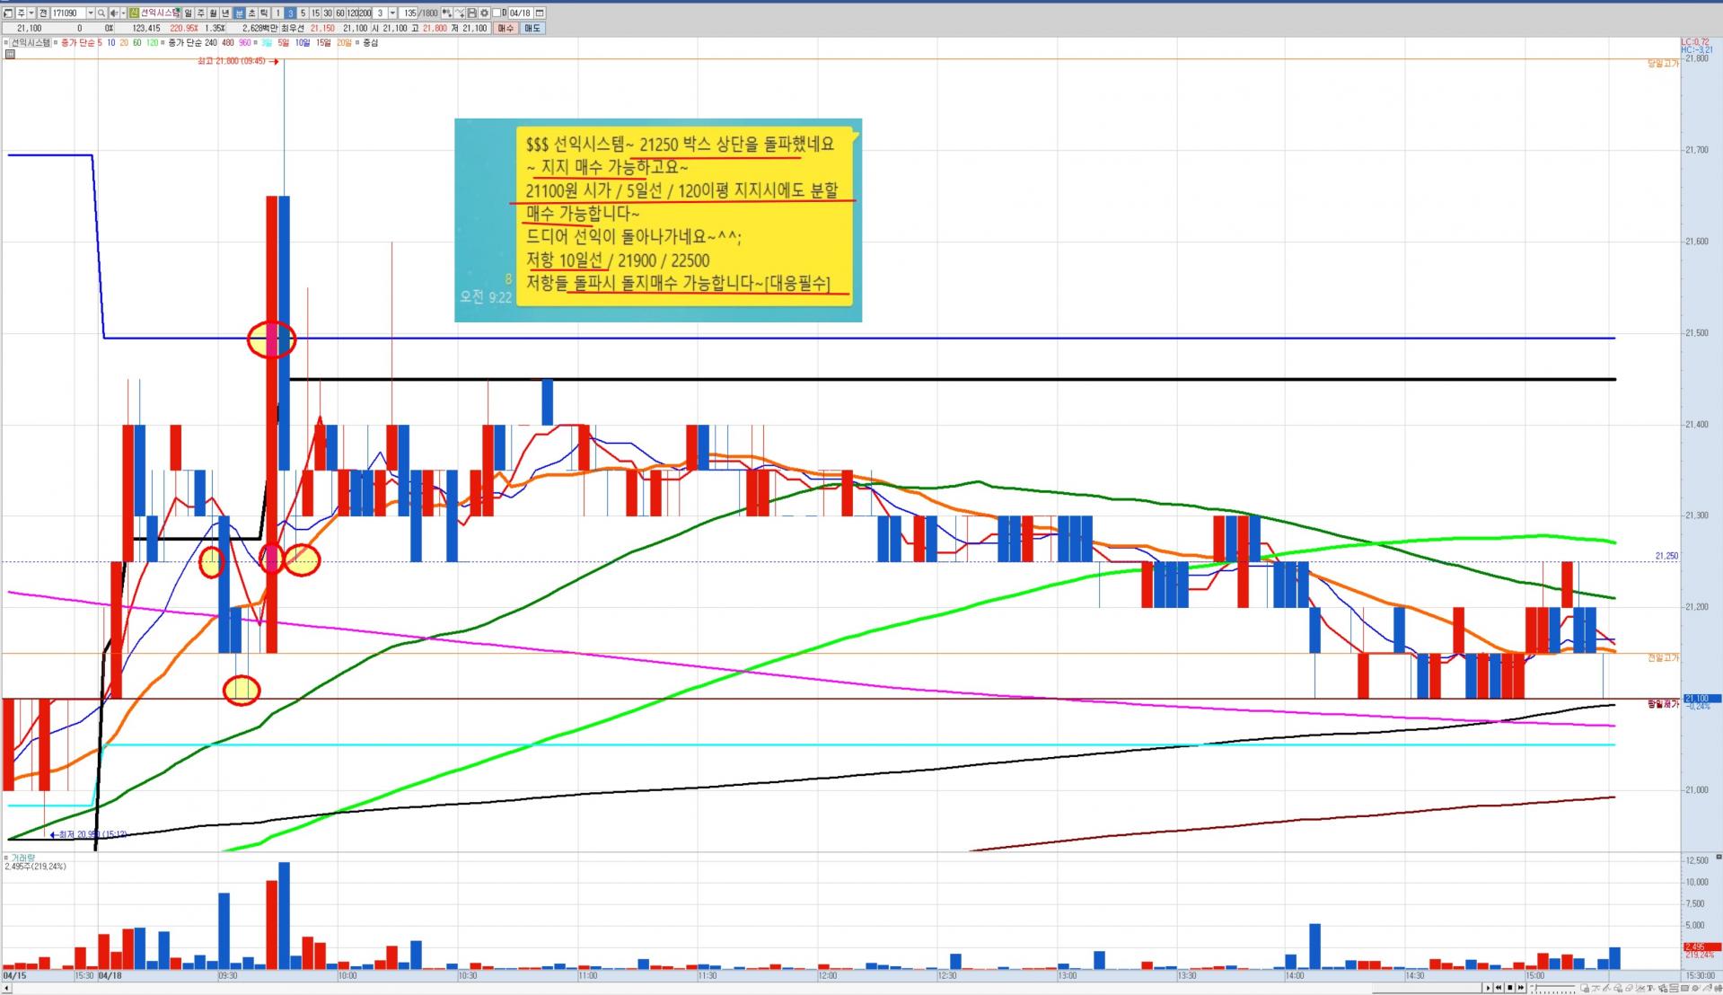Click the 최우선 price value 21,150

click(322, 28)
